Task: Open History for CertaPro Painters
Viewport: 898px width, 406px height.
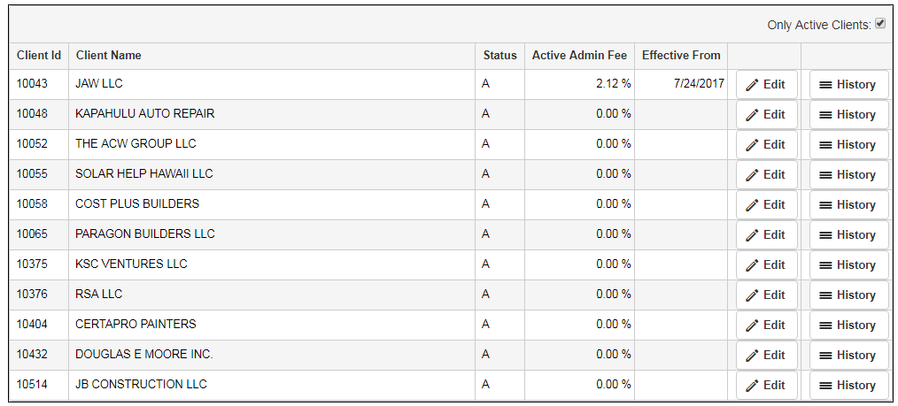Action: point(848,326)
